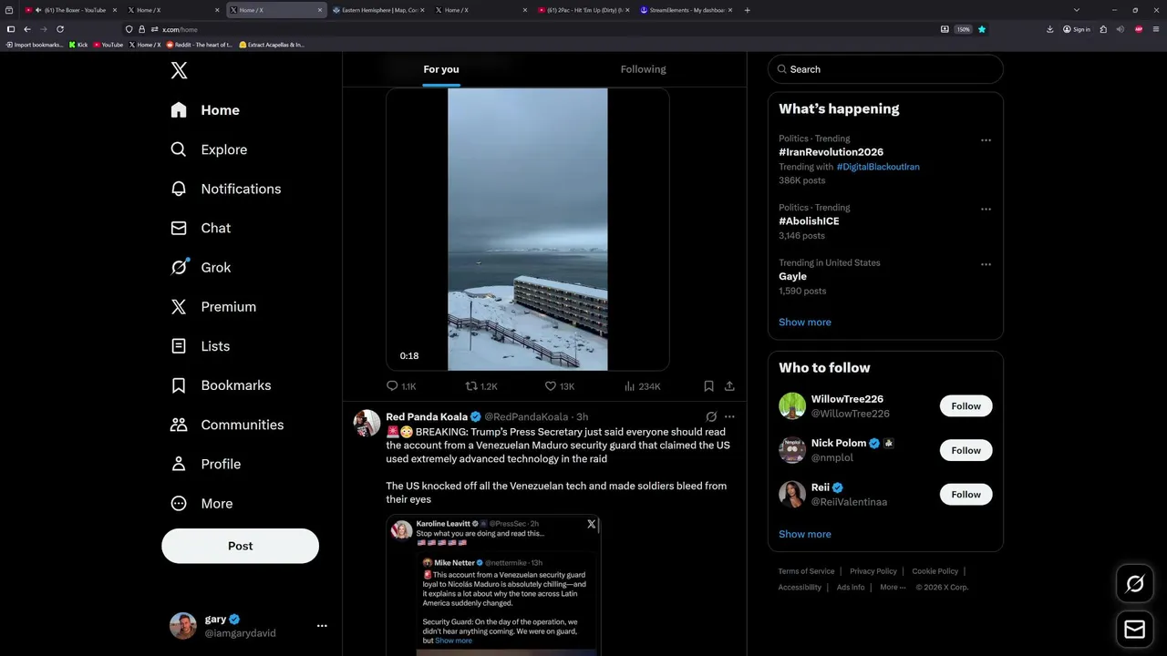Click the X logo in the sidebar
The height and width of the screenshot is (656, 1167).
(x=179, y=70)
